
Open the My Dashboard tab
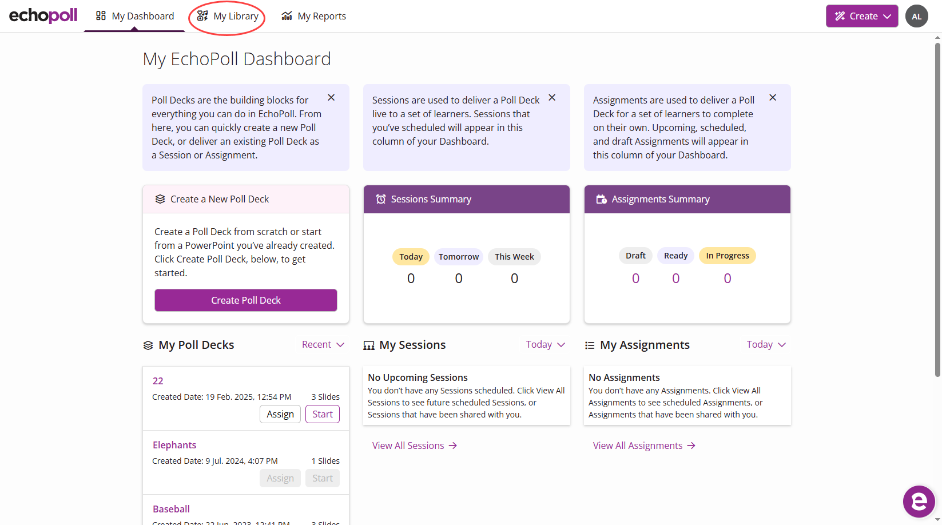pos(135,16)
